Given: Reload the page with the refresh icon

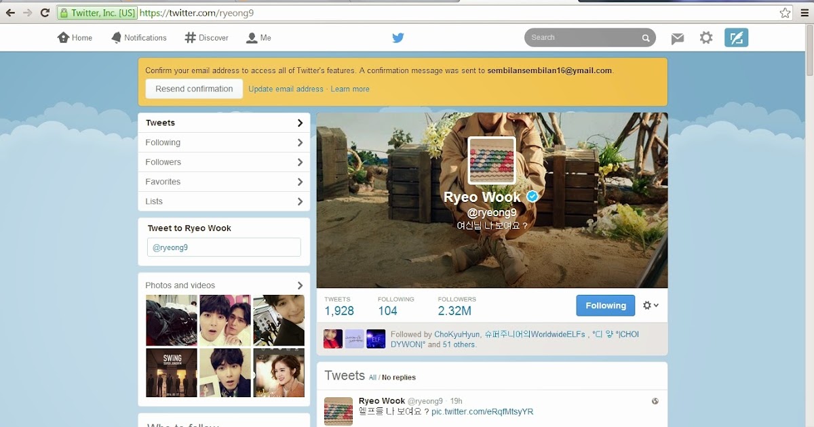Looking at the screenshot, I should pyautogui.click(x=45, y=13).
